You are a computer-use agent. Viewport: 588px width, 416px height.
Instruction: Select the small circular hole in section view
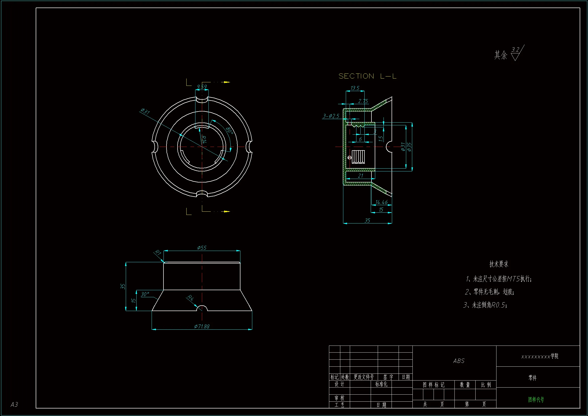point(350,157)
